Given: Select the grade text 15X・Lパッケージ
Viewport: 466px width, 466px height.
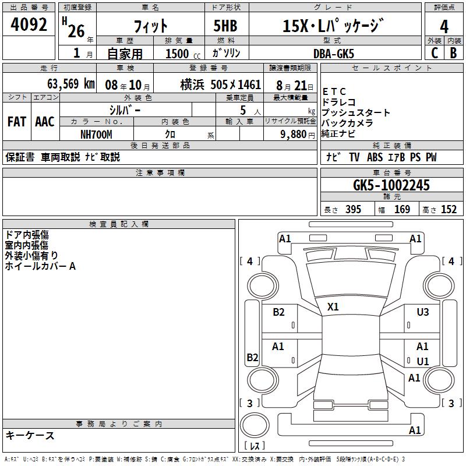Looking at the screenshot, I should click(333, 26).
